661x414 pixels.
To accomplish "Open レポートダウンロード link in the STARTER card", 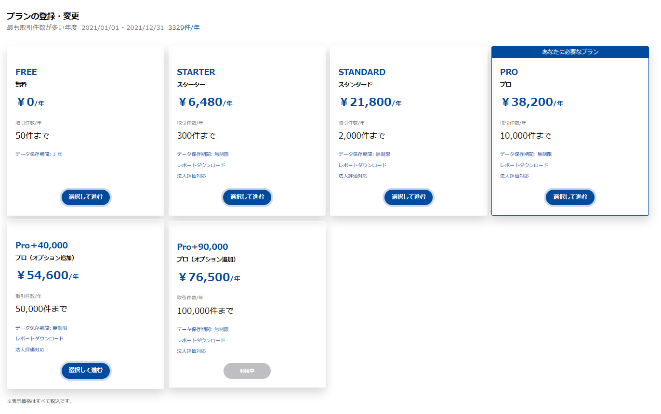I will click(x=201, y=165).
